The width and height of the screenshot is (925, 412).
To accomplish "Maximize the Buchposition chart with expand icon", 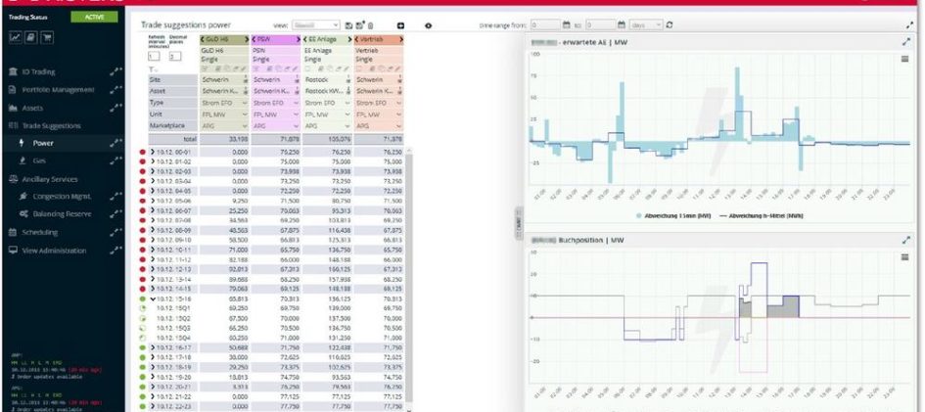I will [x=905, y=238].
